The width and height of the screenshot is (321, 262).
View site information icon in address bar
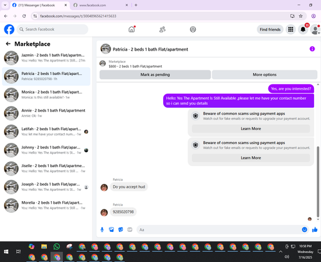click(x=35, y=16)
